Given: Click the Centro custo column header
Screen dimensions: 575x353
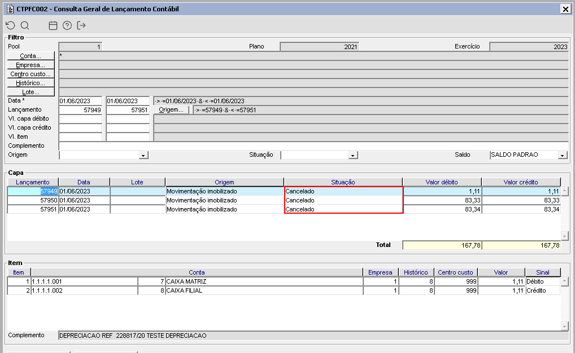Looking at the screenshot, I should click(x=455, y=272).
